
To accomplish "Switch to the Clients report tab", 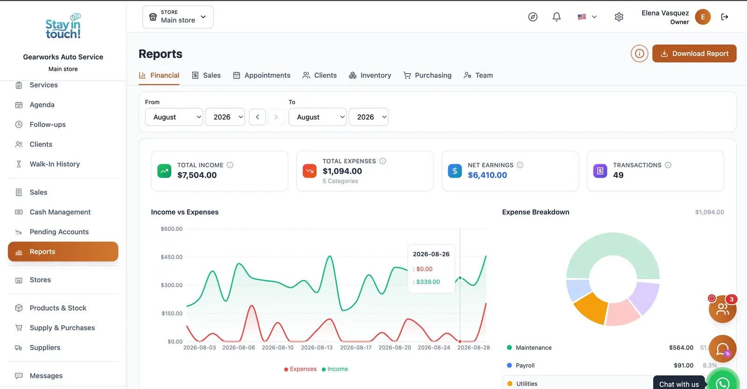I will click(319, 75).
